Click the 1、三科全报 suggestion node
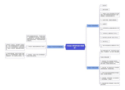Image resolution: width=125 pixels, height=90 pixels. (x=36, y=47)
